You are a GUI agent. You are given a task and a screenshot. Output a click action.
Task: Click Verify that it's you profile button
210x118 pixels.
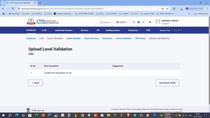click(x=194, y=9)
